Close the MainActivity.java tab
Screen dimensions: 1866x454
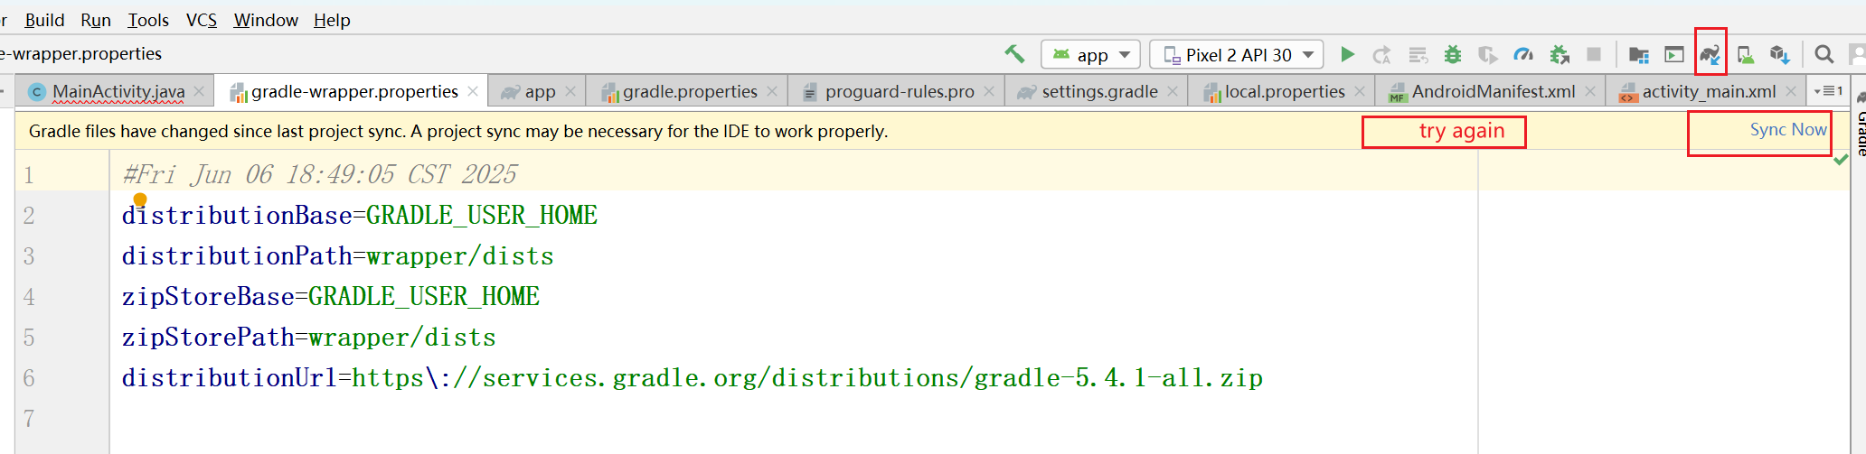coord(199,91)
